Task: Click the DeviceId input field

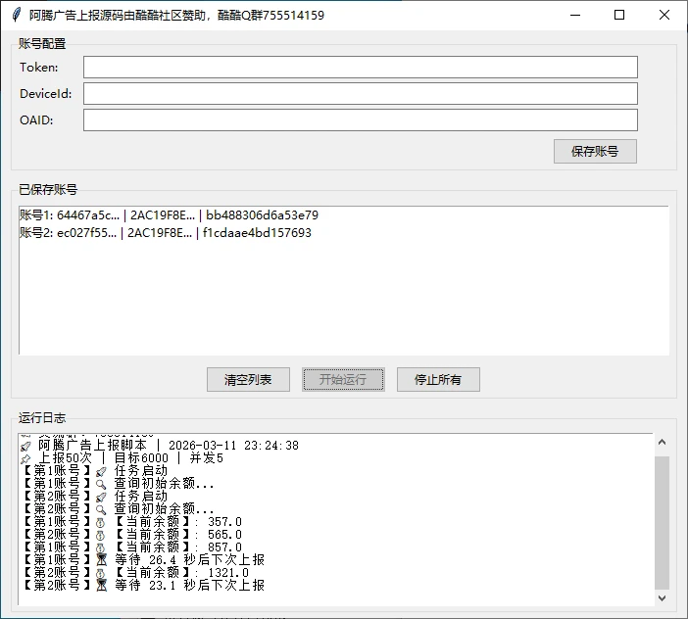Action: pyautogui.click(x=361, y=93)
